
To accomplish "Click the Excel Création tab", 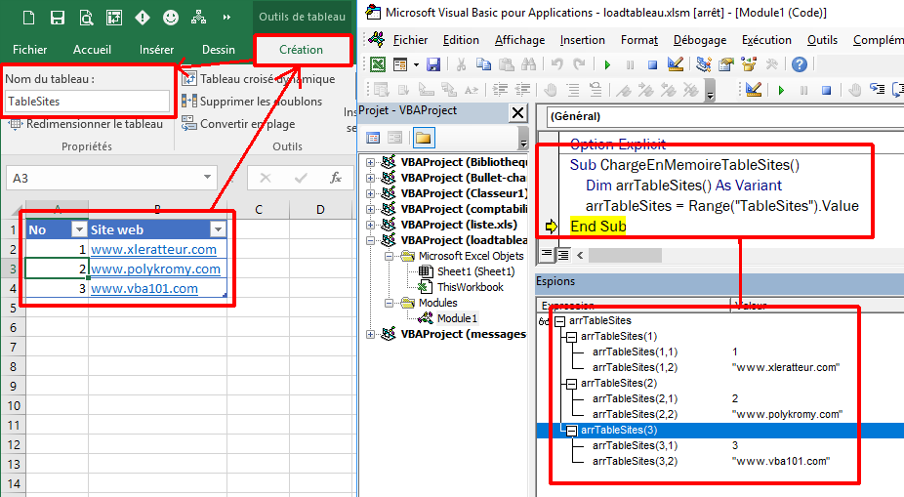I will click(x=301, y=50).
